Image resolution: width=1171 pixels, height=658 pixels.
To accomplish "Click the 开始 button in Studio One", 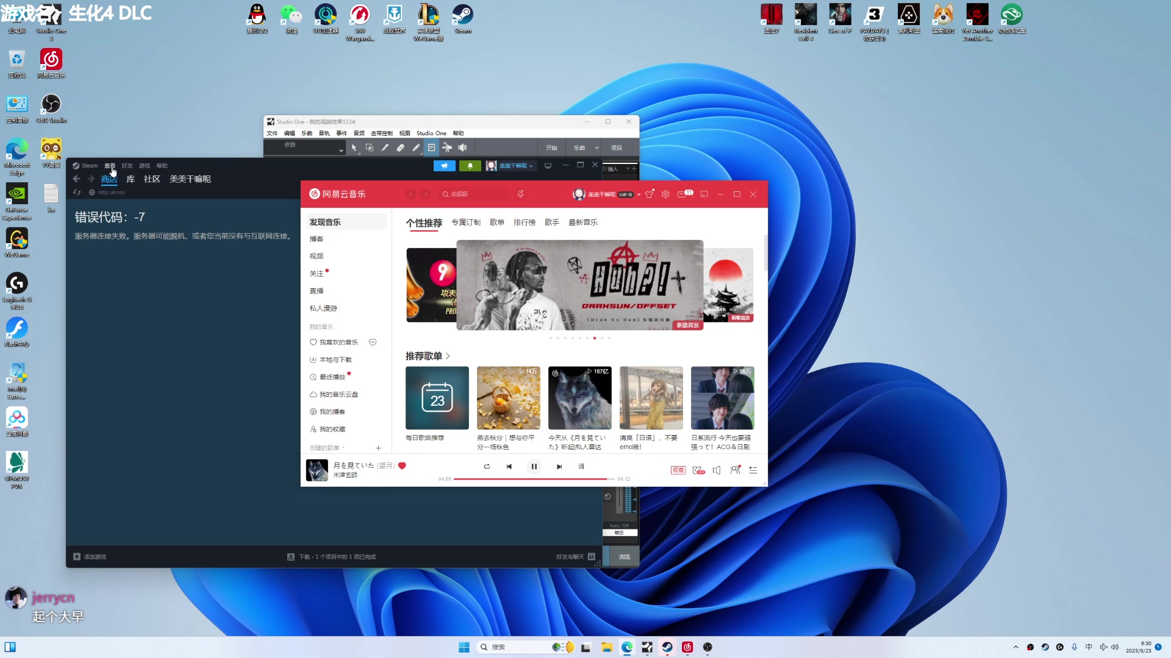I will pos(551,147).
